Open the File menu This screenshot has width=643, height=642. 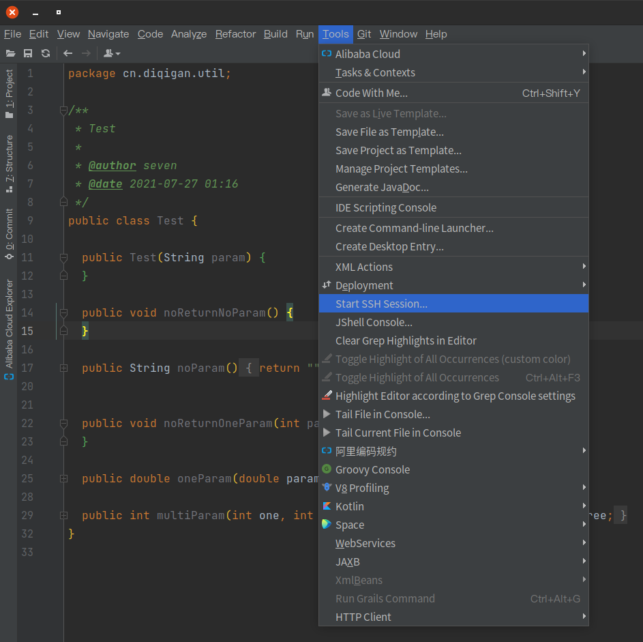pos(13,34)
